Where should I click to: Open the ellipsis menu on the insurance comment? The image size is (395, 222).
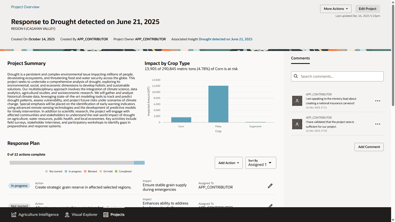point(377,101)
